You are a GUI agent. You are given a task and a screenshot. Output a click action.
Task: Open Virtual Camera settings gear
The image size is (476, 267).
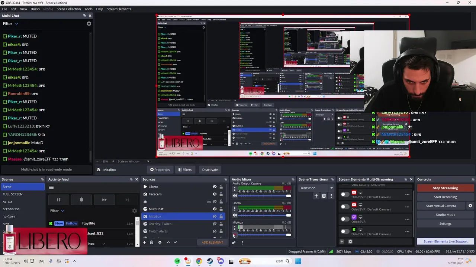pos(470,206)
